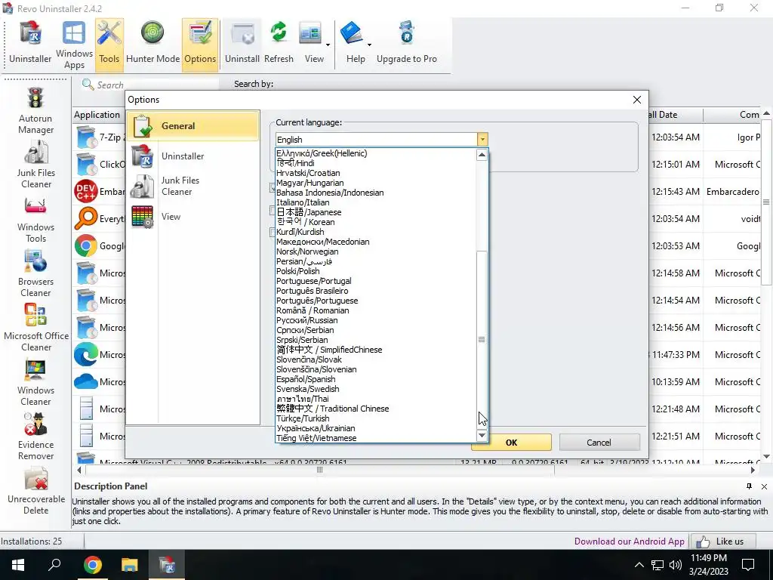Select the OneDrive cloud program icon

click(x=86, y=381)
